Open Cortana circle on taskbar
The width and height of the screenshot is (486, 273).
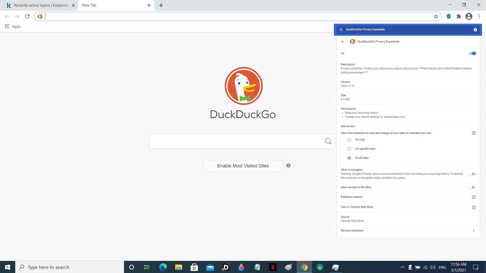pos(131,267)
